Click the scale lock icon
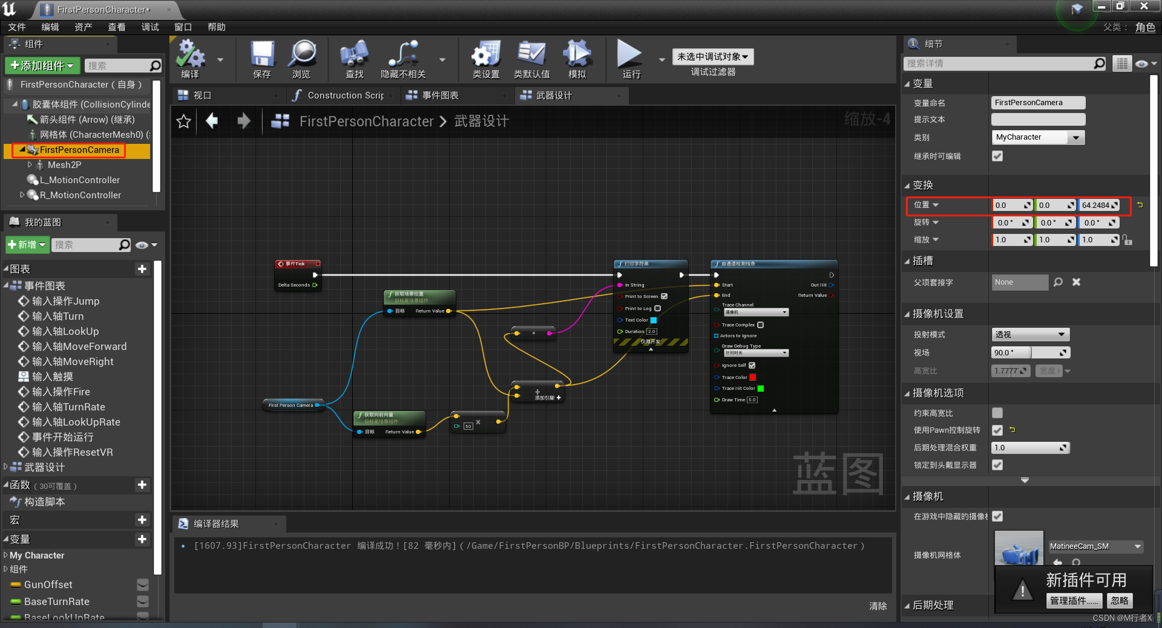The width and height of the screenshot is (1162, 628). [x=1127, y=240]
